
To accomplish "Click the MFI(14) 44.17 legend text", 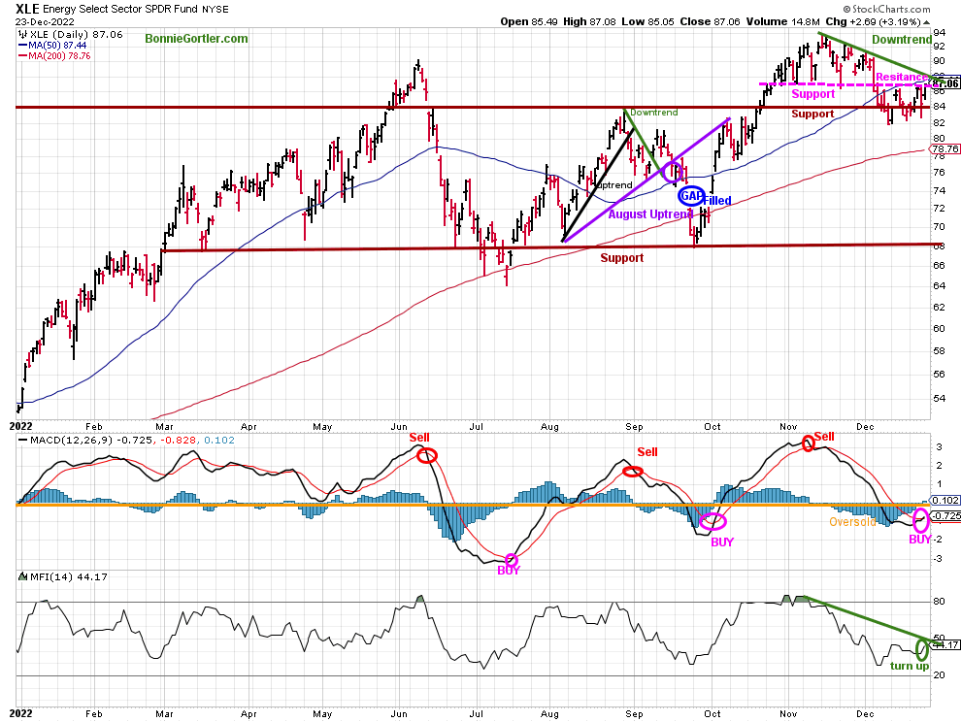I will coord(69,576).
